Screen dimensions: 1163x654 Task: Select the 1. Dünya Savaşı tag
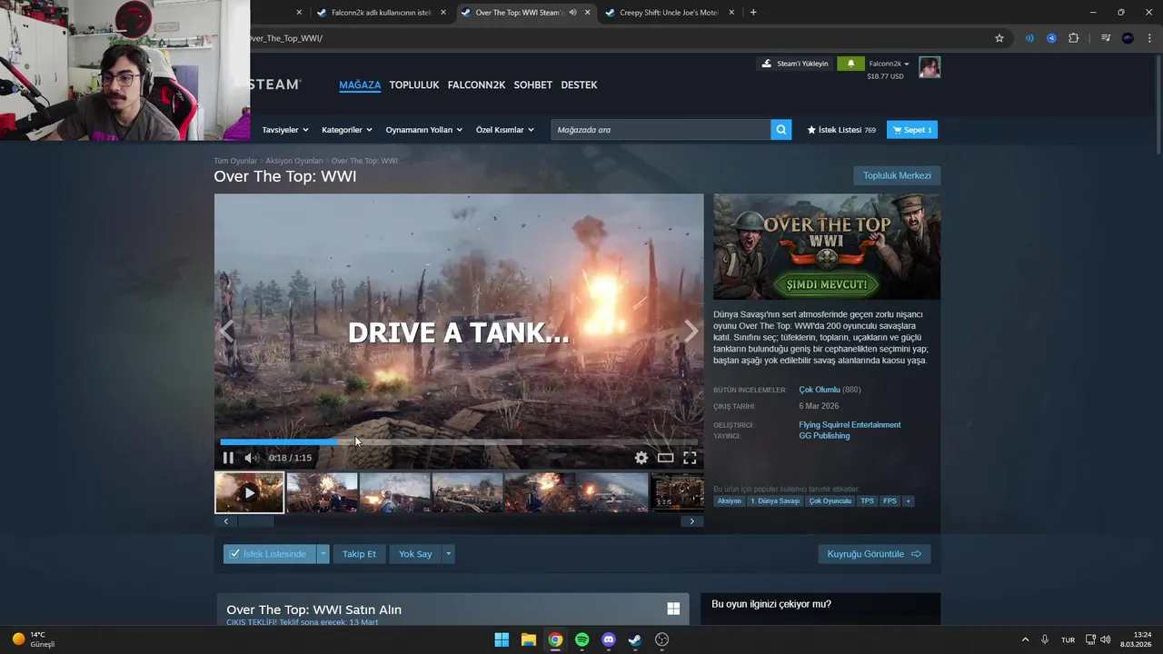[x=775, y=500]
